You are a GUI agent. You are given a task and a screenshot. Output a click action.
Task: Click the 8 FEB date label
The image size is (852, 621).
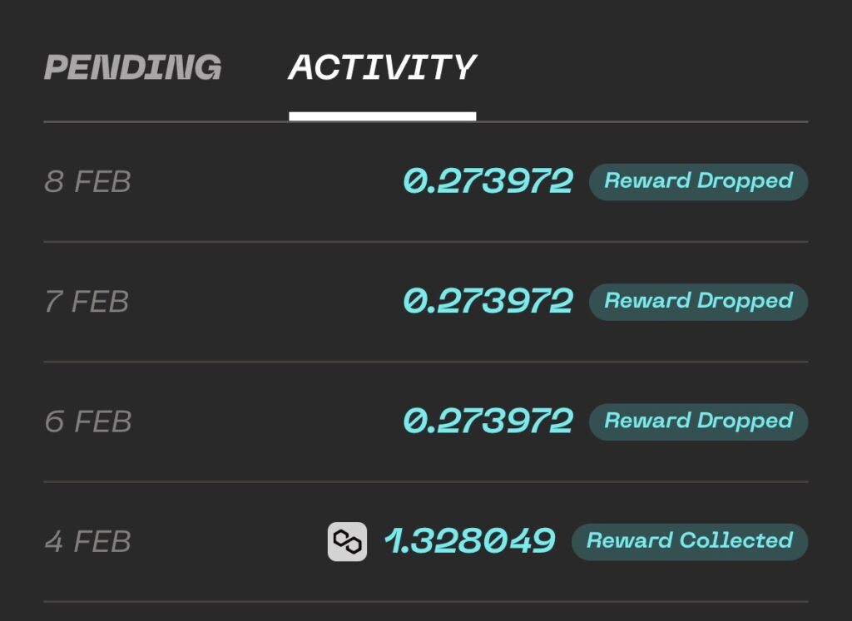click(87, 182)
